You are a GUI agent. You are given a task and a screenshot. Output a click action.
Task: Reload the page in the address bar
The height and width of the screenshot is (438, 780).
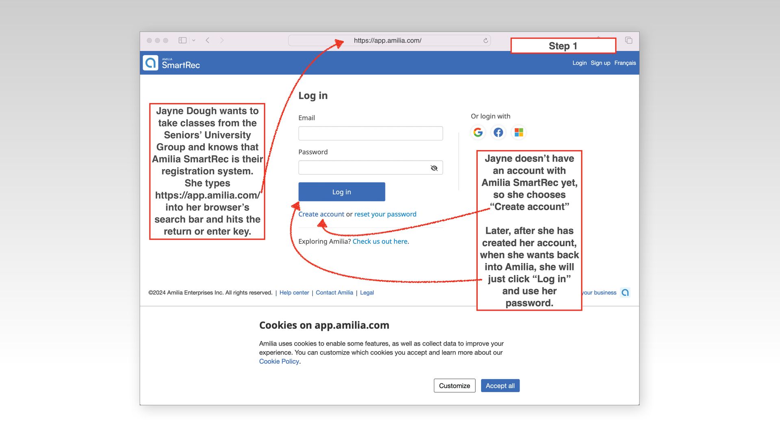click(x=485, y=41)
